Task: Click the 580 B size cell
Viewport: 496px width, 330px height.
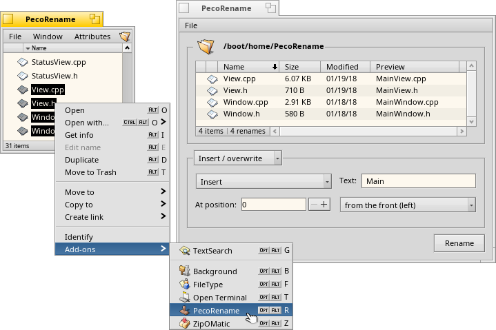Action: [x=294, y=114]
